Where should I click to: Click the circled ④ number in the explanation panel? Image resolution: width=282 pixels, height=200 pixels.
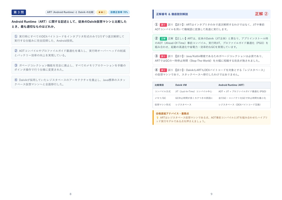click(x=156, y=70)
